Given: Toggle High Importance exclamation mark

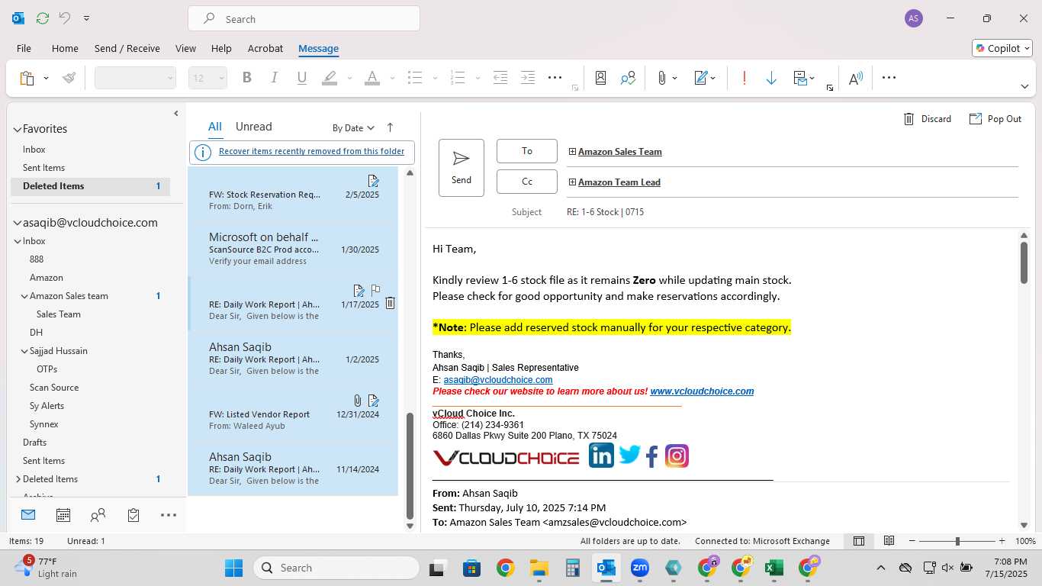Looking at the screenshot, I should click(x=744, y=78).
